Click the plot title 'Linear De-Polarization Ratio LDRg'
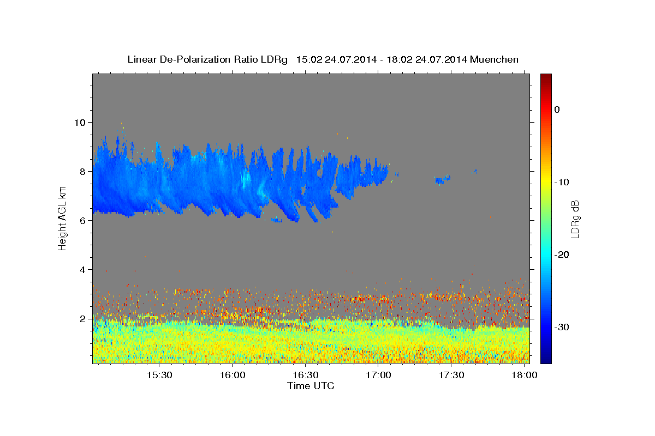655x436 pixels. (207, 59)
